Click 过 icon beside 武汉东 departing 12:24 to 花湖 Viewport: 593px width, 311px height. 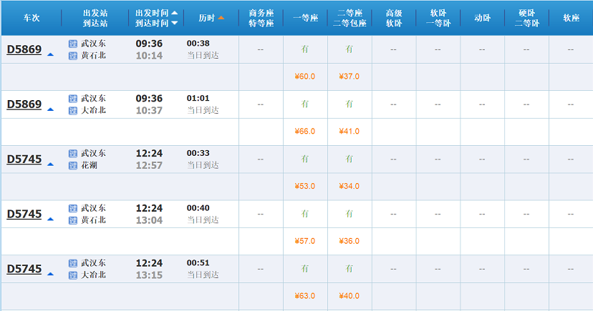click(x=72, y=154)
